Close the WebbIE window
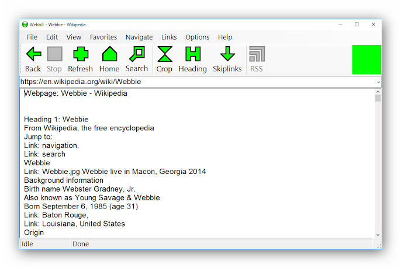Screen dimensions: 401x268 (374, 25)
